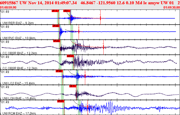
Task: Click iS 1 pick flag on LON BHE trace
Action: coord(73,86)
